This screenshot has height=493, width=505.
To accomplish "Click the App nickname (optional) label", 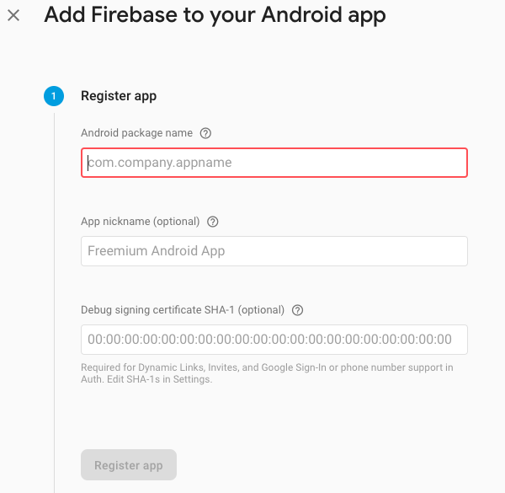I will (x=140, y=222).
